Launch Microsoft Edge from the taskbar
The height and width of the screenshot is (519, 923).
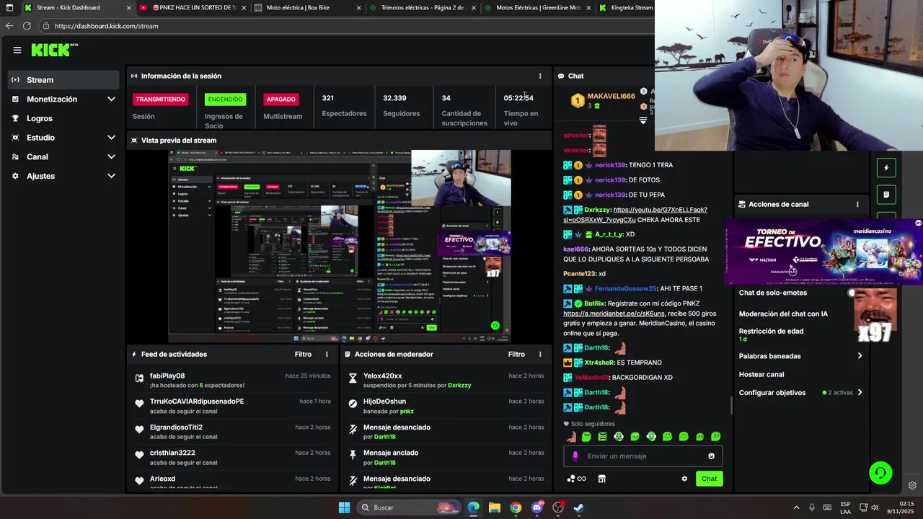pyautogui.click(x=473, y=507)
